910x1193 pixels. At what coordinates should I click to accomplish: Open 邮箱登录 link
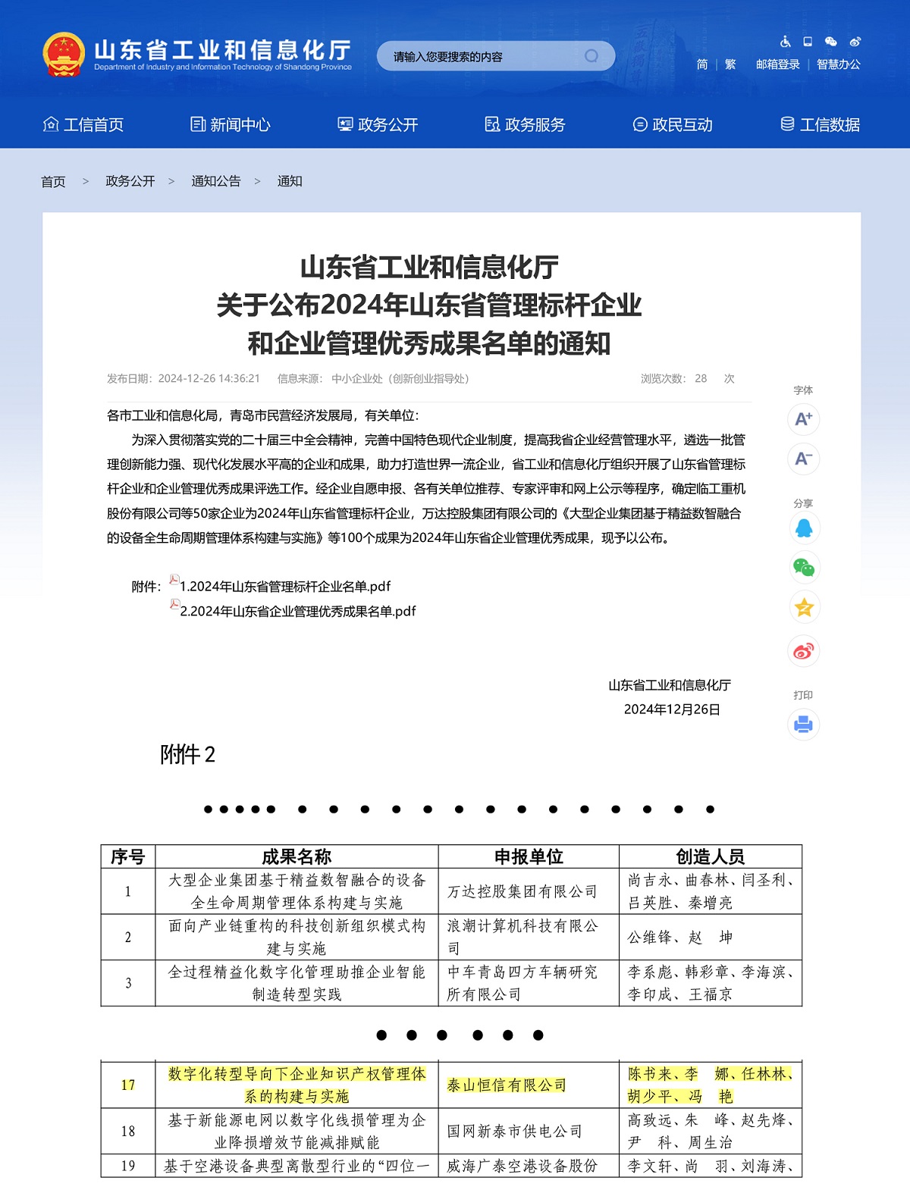(778, 64)
